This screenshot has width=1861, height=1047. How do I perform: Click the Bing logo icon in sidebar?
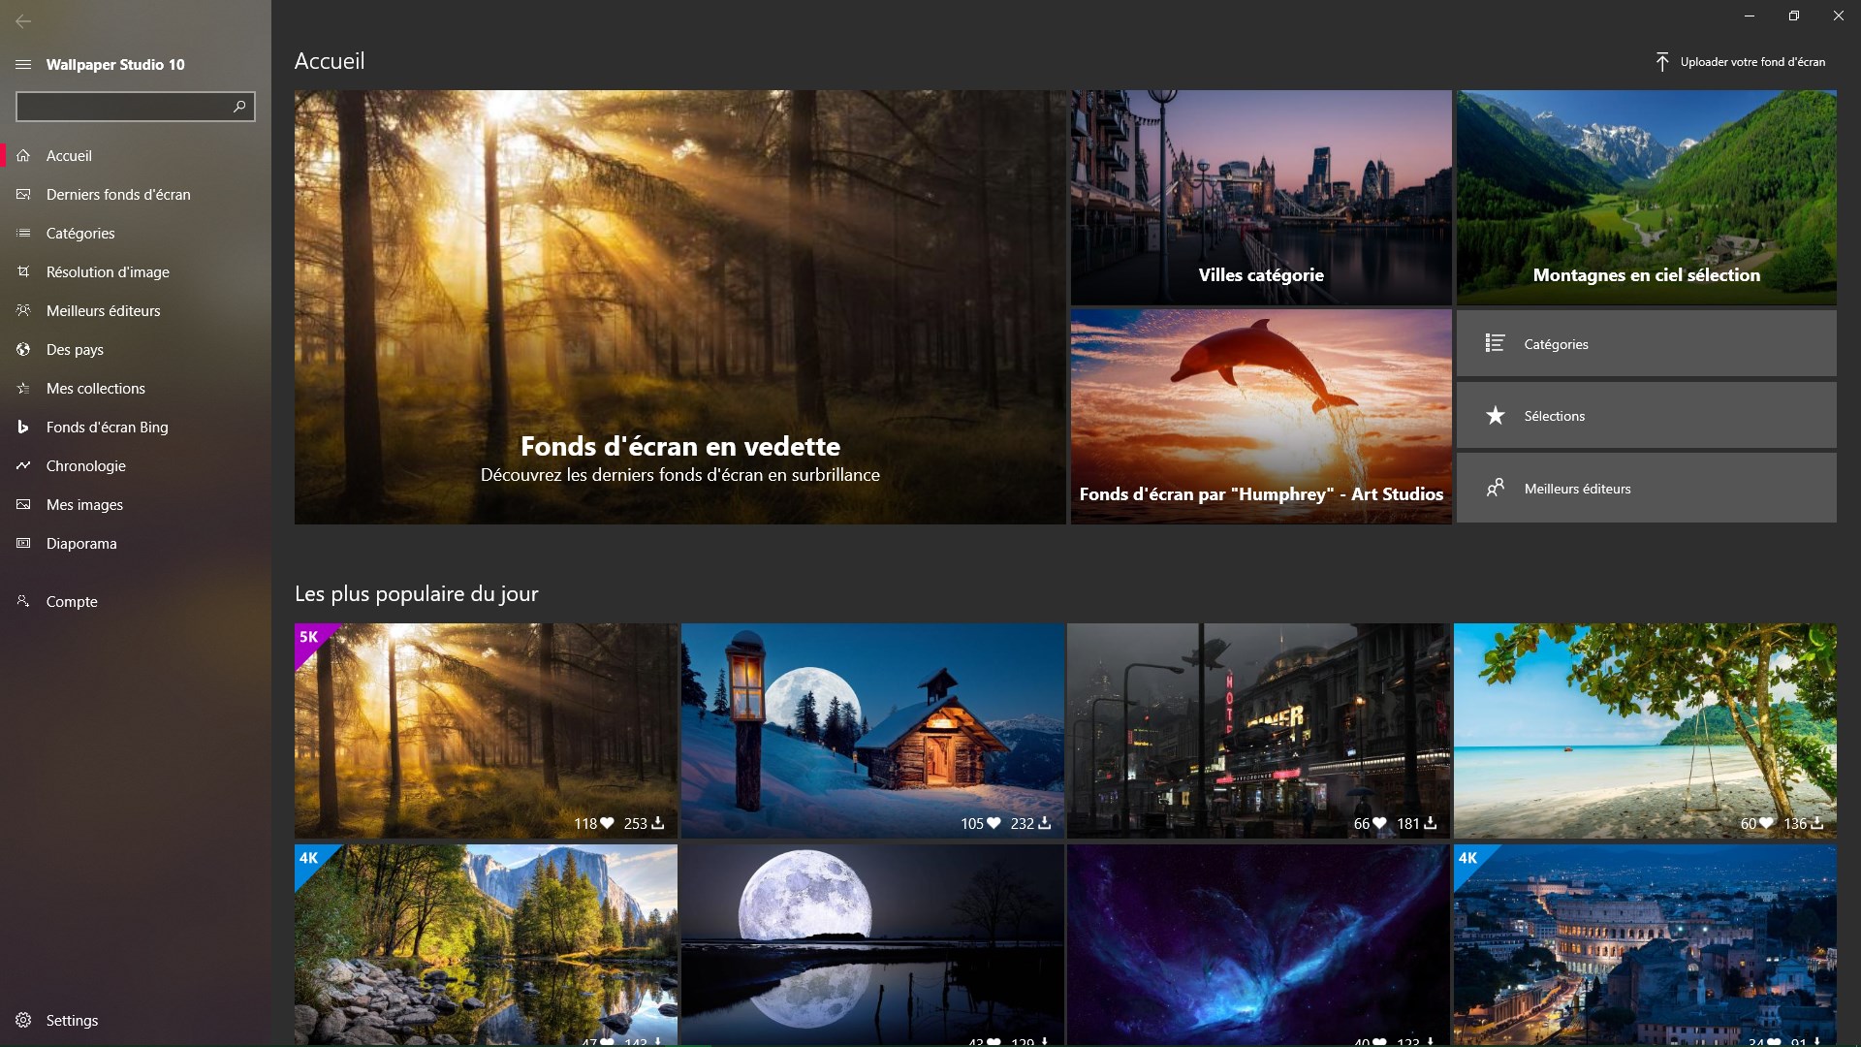(23, 428)
